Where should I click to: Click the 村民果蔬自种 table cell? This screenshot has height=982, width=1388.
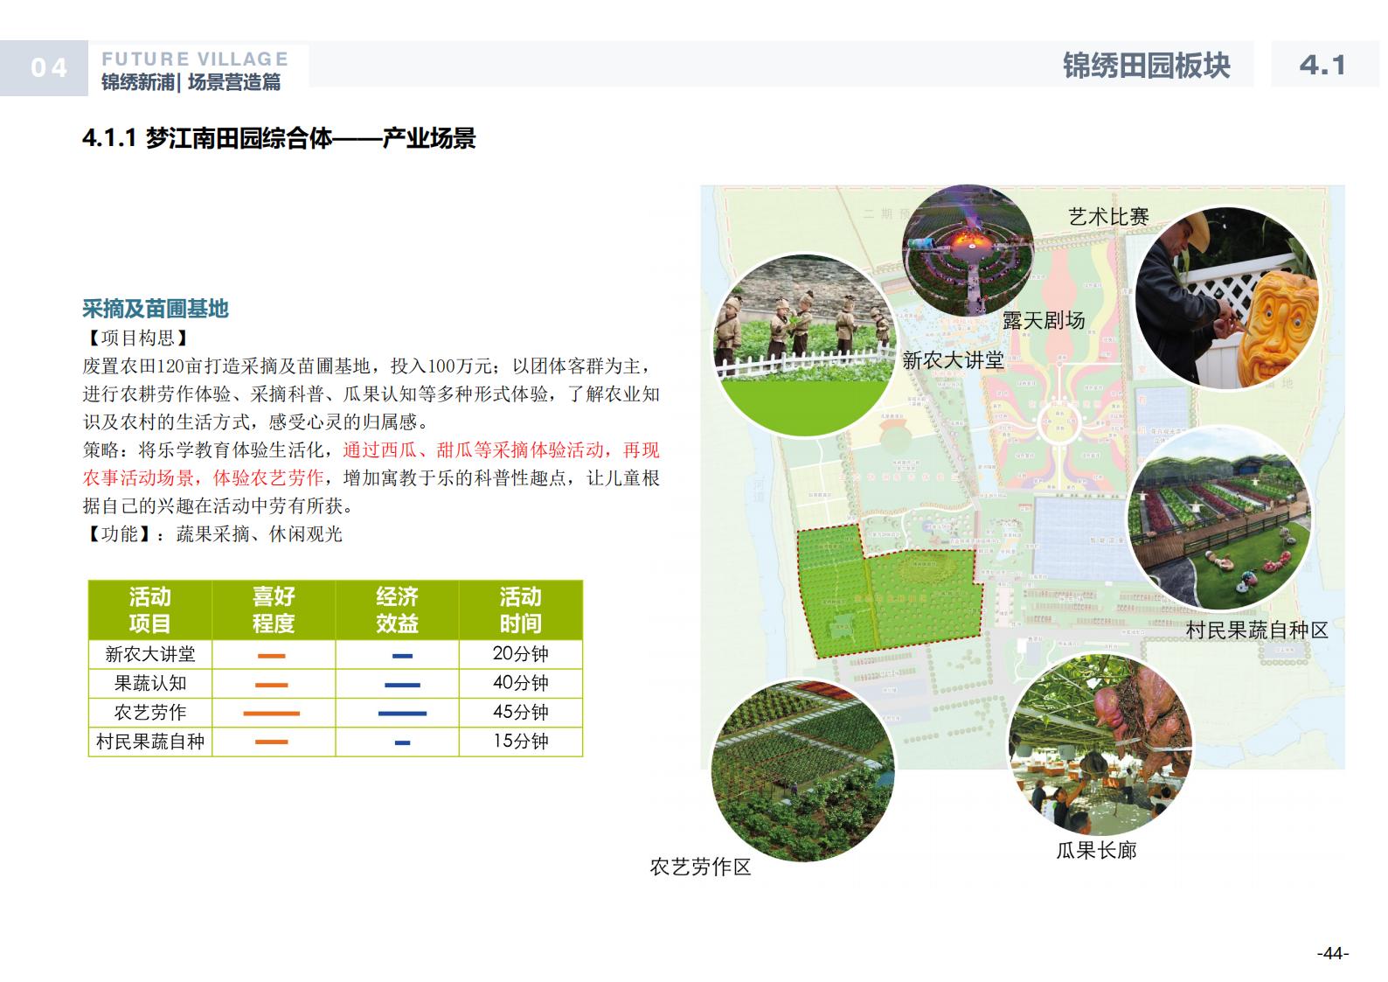150,742
